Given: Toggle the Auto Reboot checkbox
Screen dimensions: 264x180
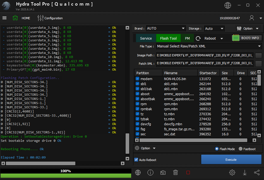Looking at the screenshot, I should tap(136, 160).
